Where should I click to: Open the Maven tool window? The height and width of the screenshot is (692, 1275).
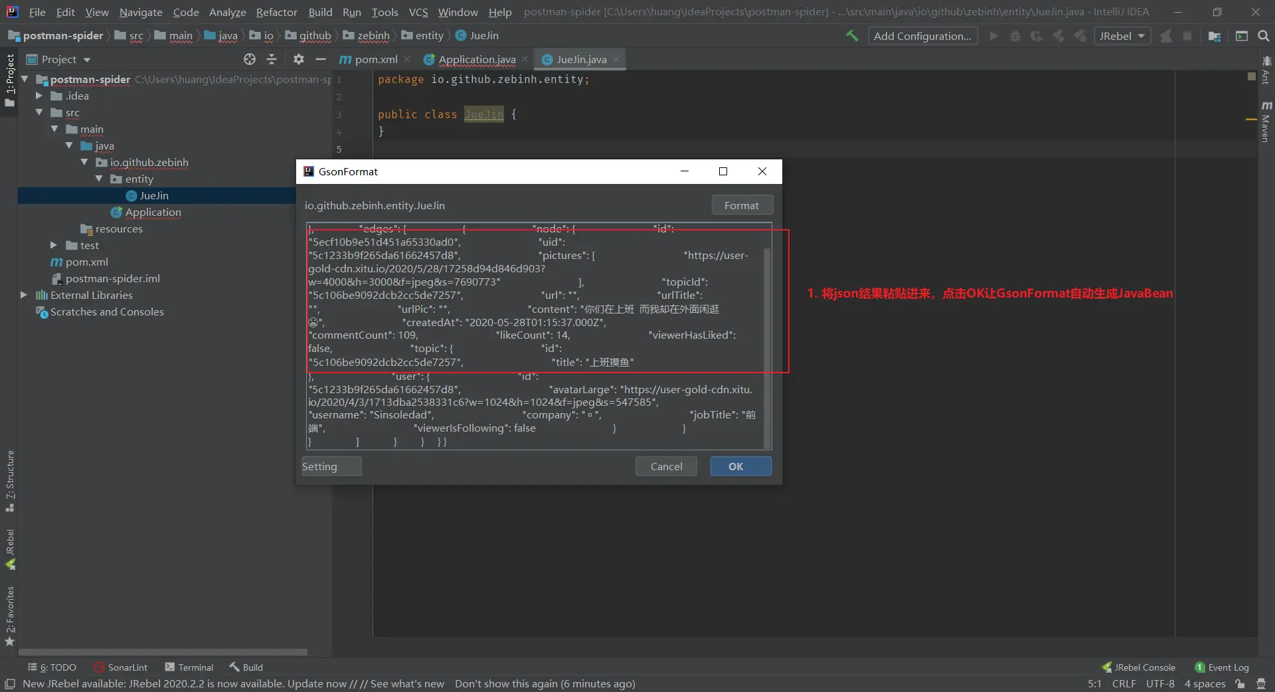[1266, 121]
